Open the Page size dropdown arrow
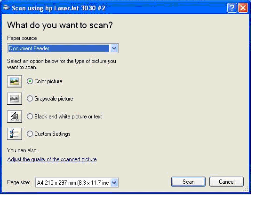271x203 pixels. [x=114, y=183]
